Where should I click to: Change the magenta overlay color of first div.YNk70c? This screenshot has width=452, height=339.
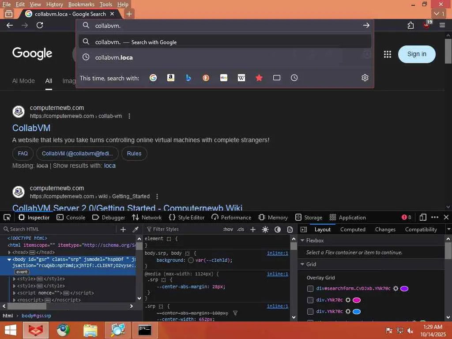click(x=357, y=300)
